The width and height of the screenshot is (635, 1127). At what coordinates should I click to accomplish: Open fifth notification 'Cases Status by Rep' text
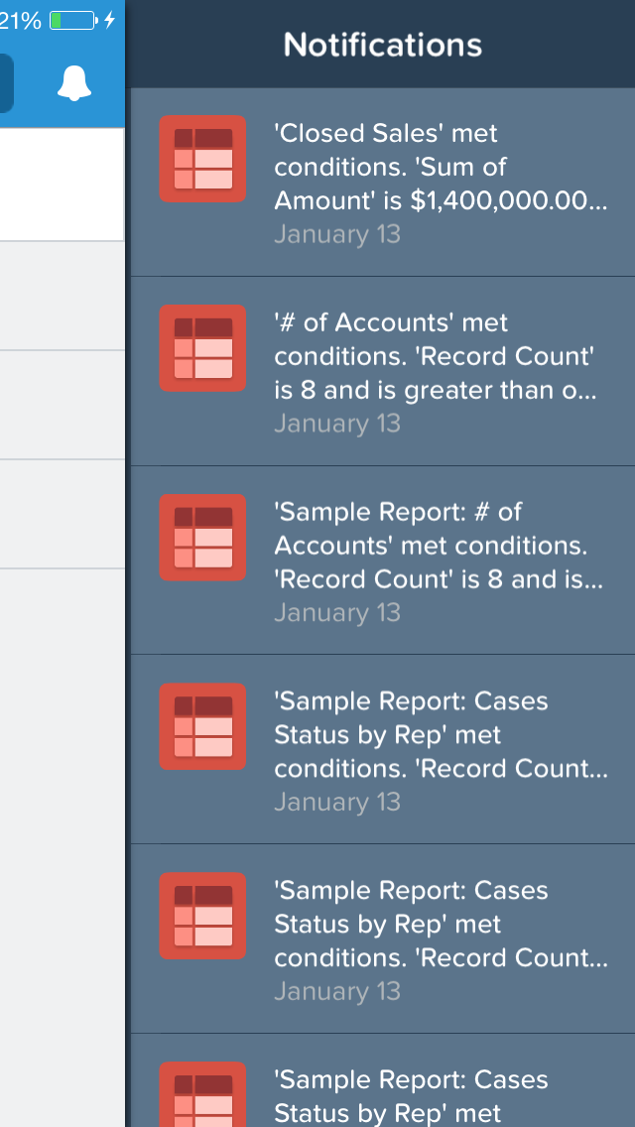point(440,925)
